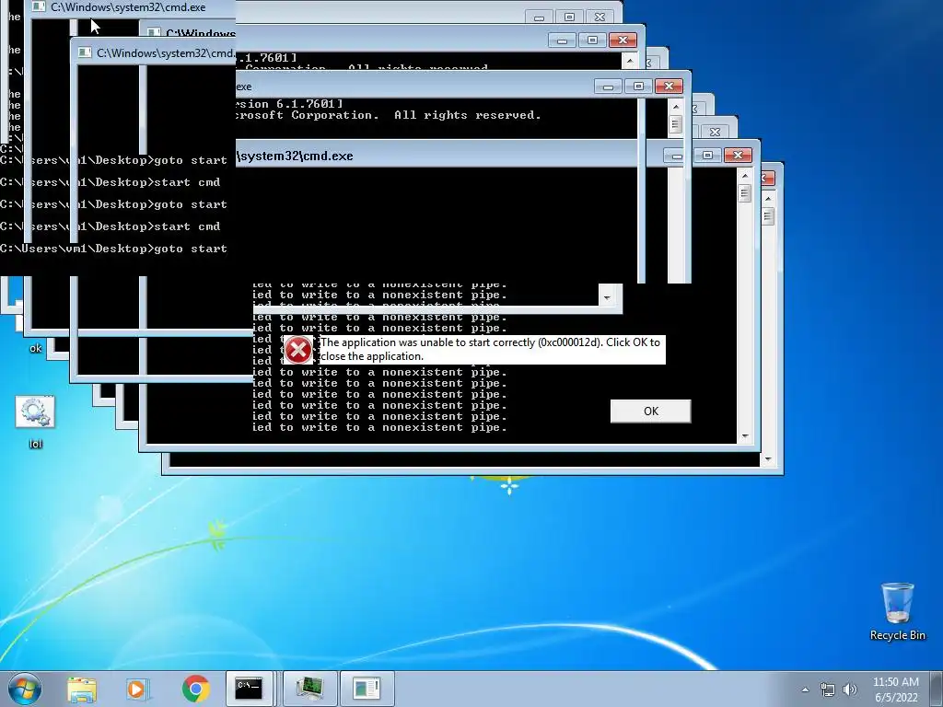
Task: Minimize the cmd window showing '.1.7601]'
Action: click(563, 41)
